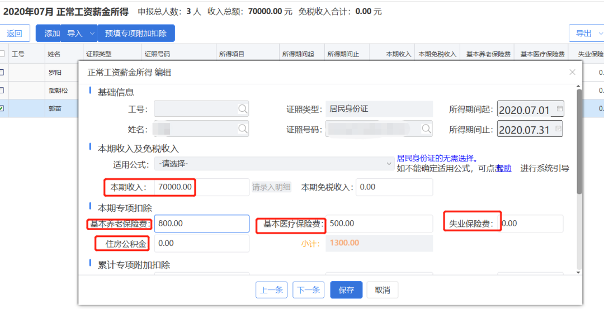This screenshot has height=309, width=604.
Task: Click the 请录入明细 button
Action: pyautogui.click(x=271, y=187)
